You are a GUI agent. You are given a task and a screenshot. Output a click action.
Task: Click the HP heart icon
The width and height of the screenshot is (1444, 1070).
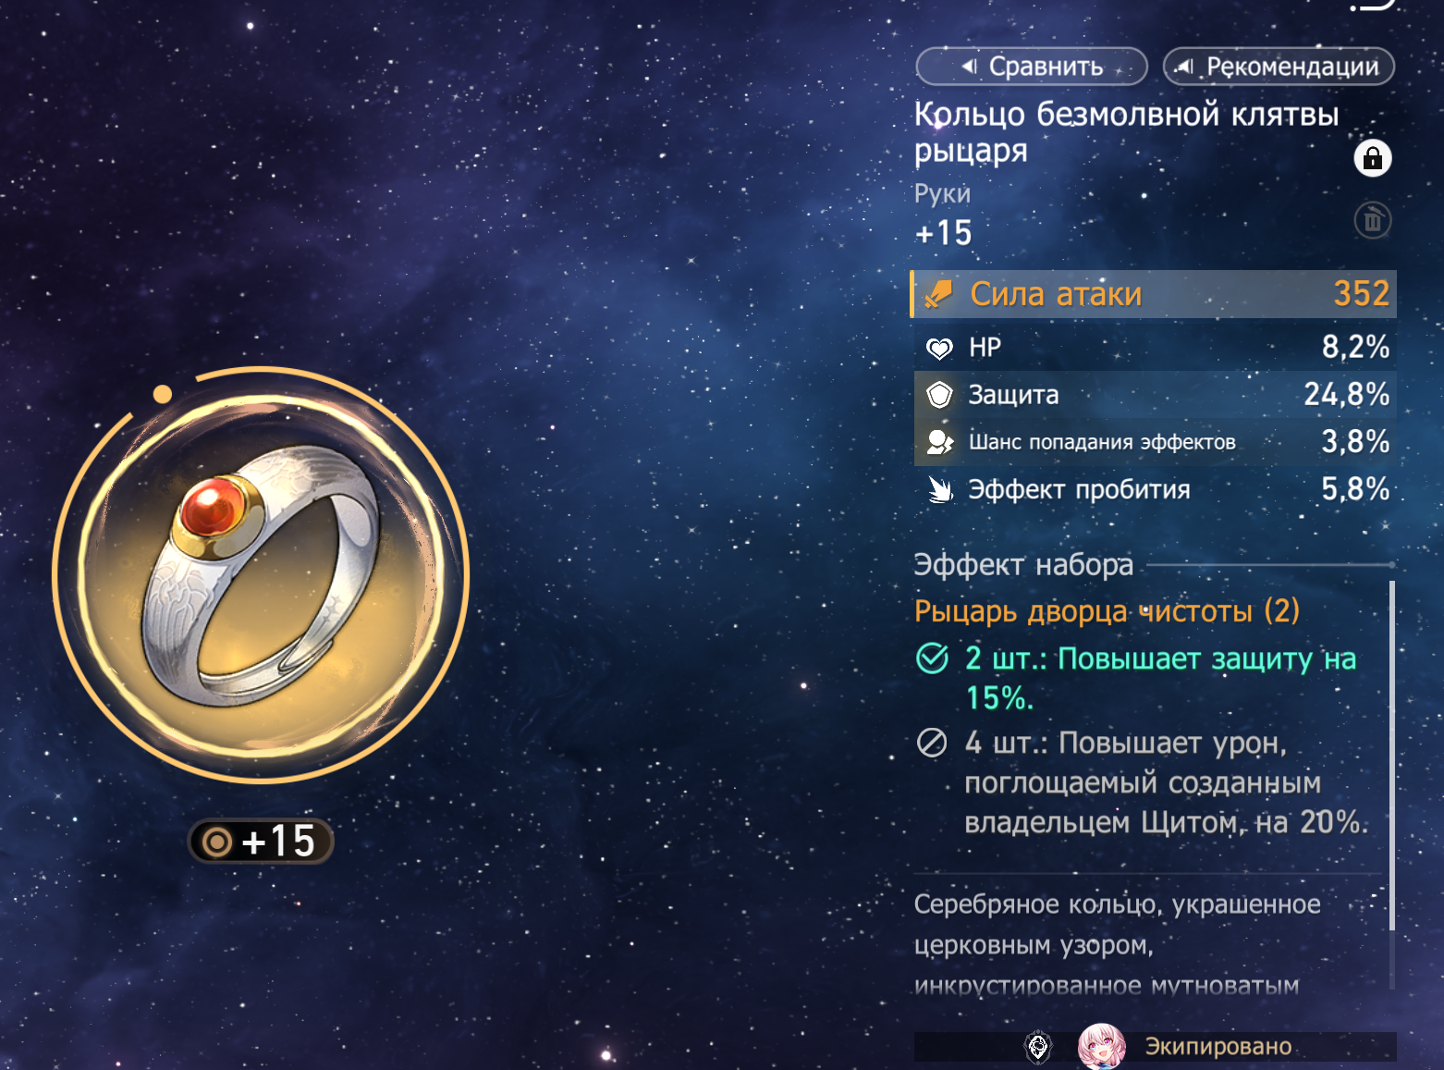coord(939,348)
